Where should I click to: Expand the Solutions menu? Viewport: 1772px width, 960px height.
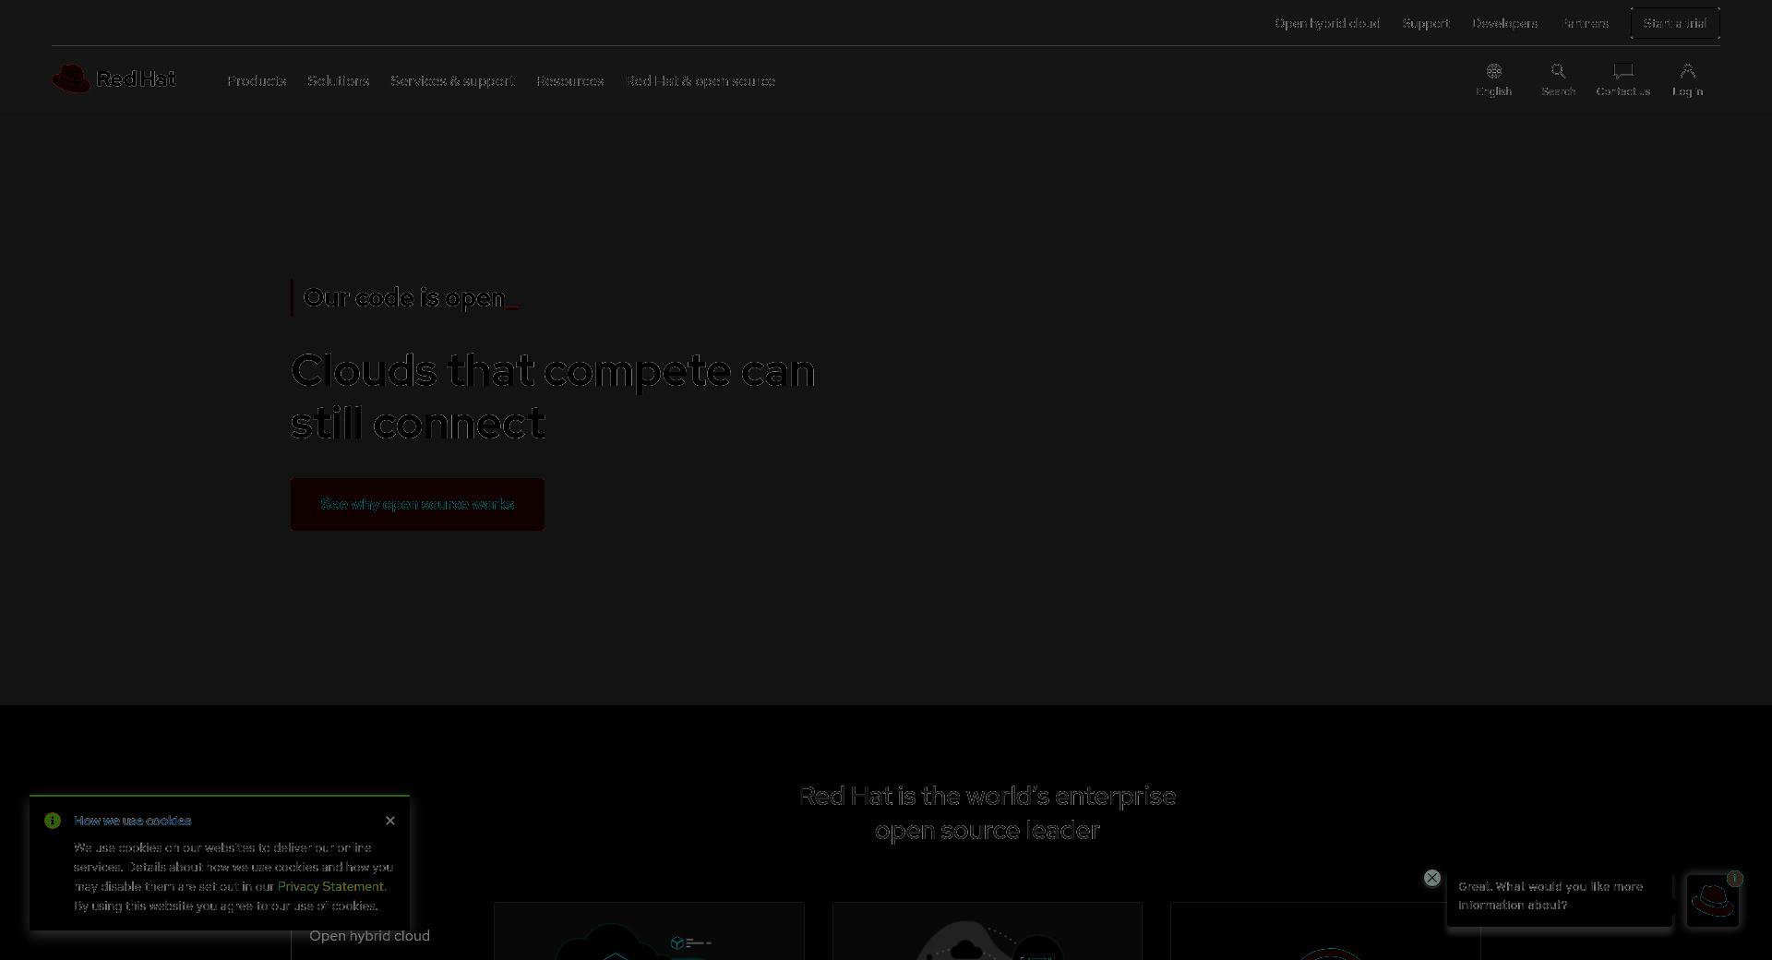(x=338, y=81)
